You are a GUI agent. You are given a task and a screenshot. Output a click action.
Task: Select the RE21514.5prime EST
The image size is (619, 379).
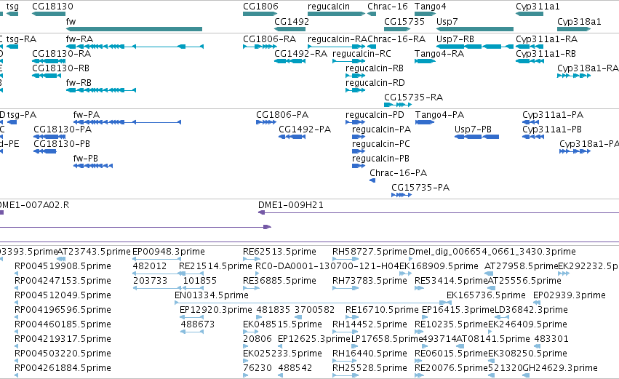(191, 274)
